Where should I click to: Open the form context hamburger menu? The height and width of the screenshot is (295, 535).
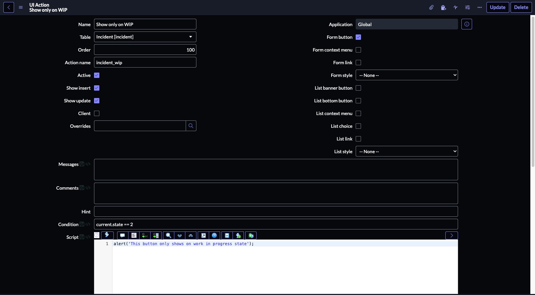21,7
